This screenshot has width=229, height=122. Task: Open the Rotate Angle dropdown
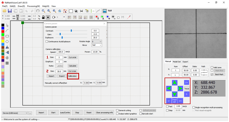[97, 41]
